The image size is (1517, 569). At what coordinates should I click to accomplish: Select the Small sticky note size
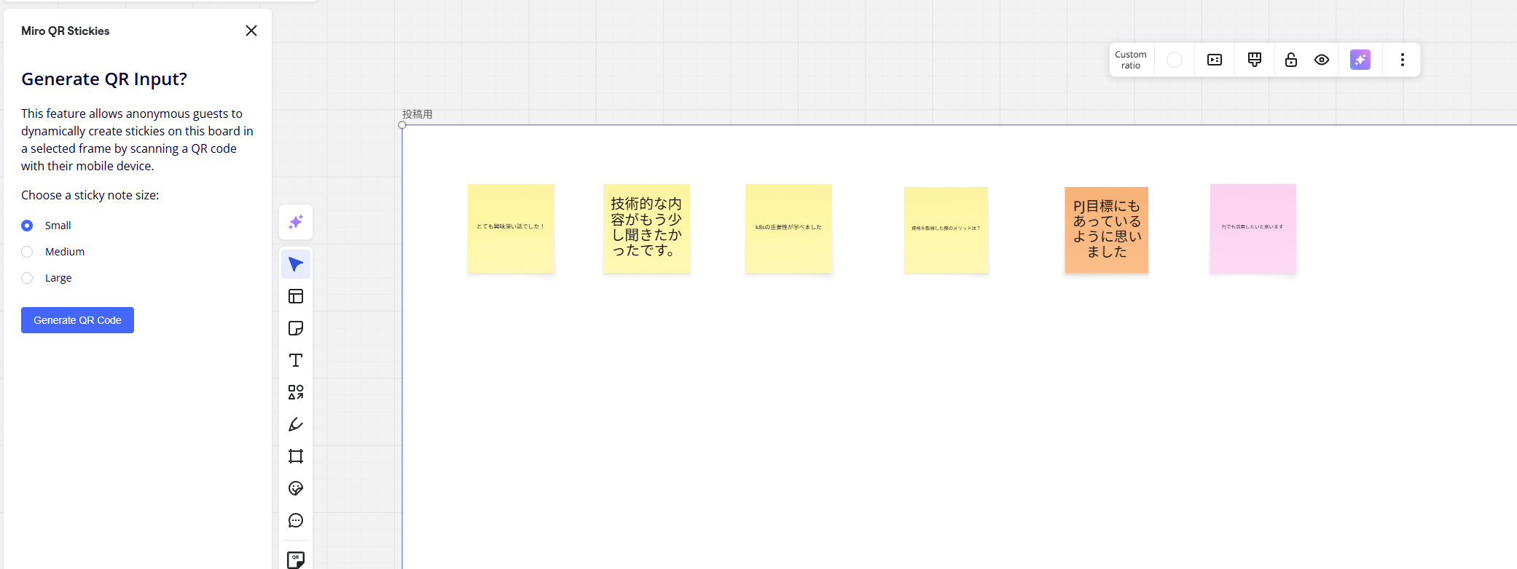point(27,226)
